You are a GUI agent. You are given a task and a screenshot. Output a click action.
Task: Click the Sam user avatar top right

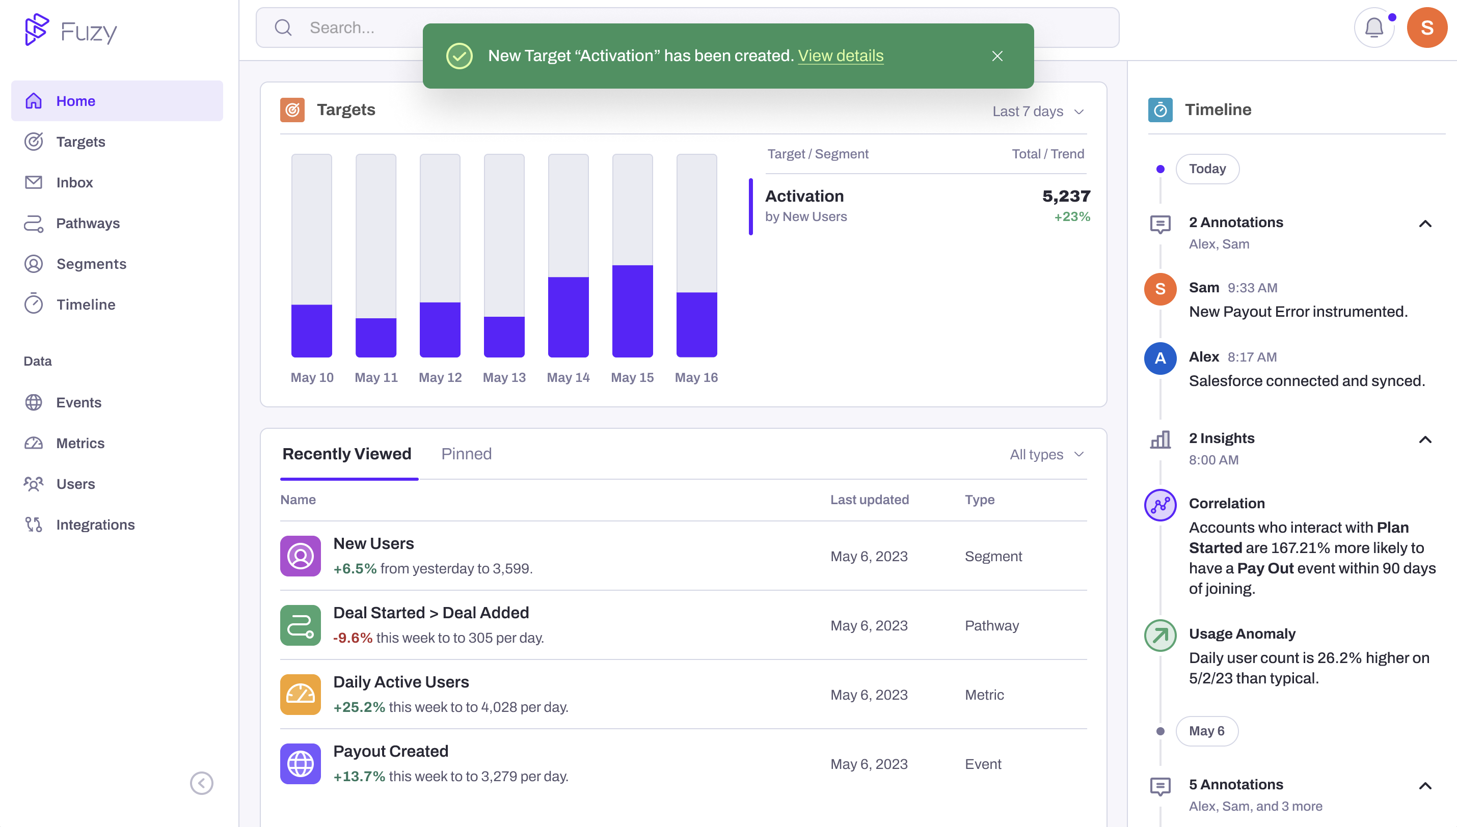coord(1426,27)
